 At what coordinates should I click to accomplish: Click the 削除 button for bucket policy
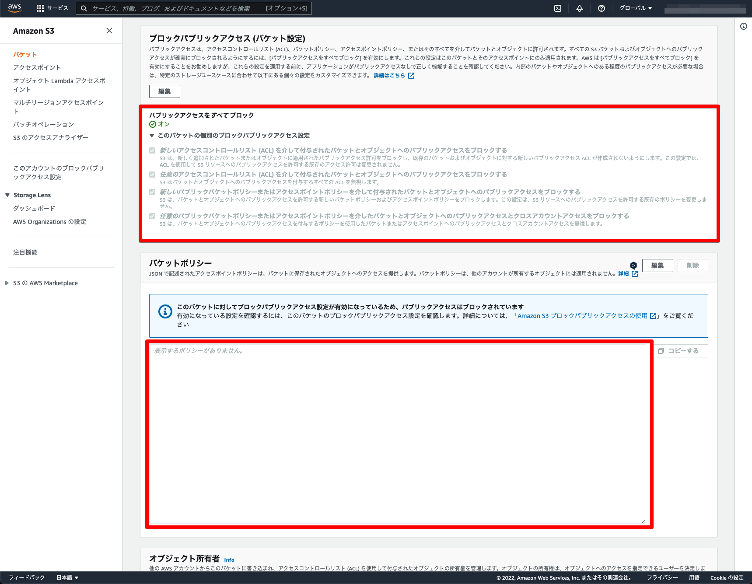[x=693, y=266]
